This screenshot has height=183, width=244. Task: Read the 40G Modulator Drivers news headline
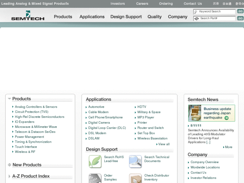point(211,136)
